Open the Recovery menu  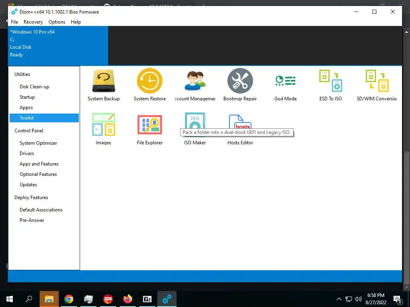pyautogui.click(x=33, y=22)
